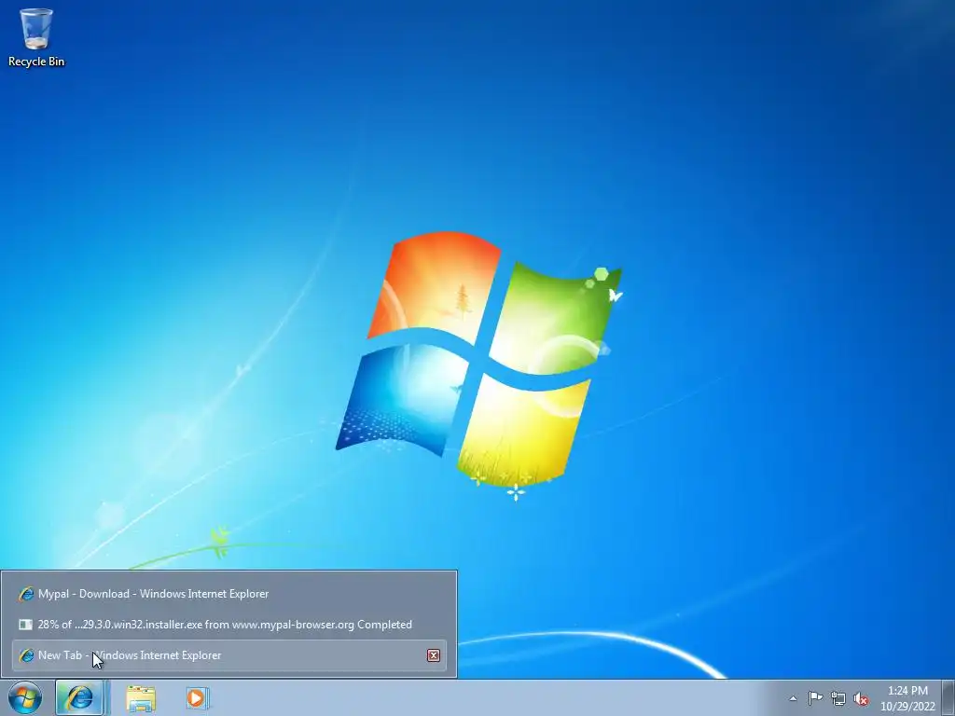
Task: Click the Internet Explorer taskbar button
Action: pyautogui.click(x=80, y=697)
